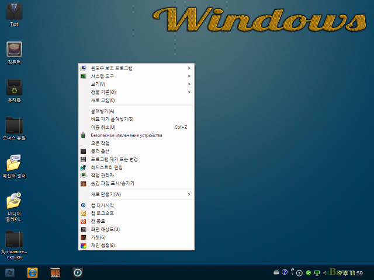374x280 pixels.
Task: Click the icon beside 화면 해상도(U)
Action: point(83,229)
